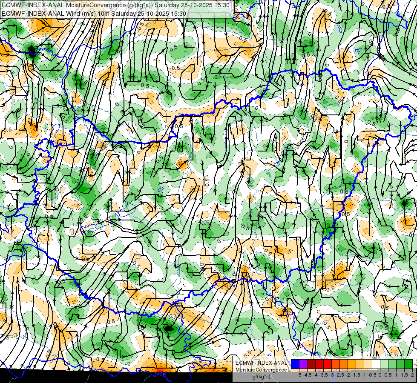The height and width of the screenshot is (383, 417).
Task: Click the -1 tick label in the legend
Action: [364, 375]
